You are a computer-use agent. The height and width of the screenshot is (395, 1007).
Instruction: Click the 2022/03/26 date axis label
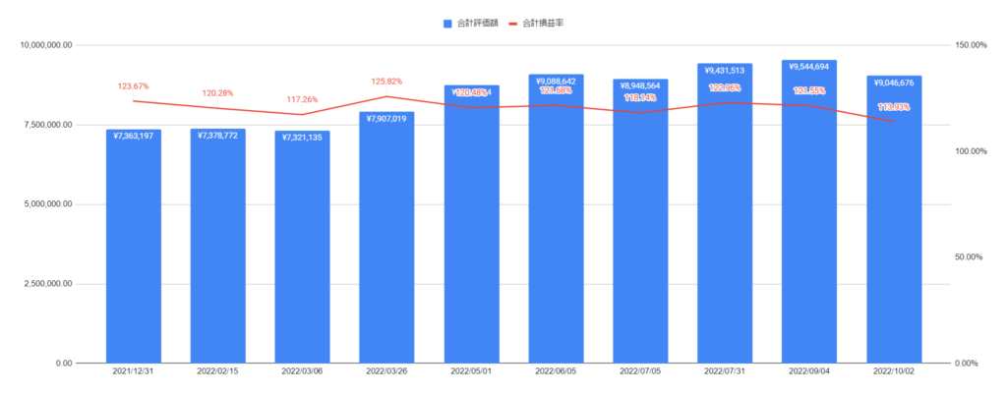tap(386, 371)
